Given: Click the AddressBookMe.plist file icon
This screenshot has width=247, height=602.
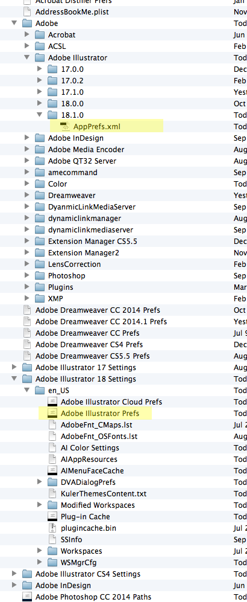Looking at the screenshot, I should (27, 11).
